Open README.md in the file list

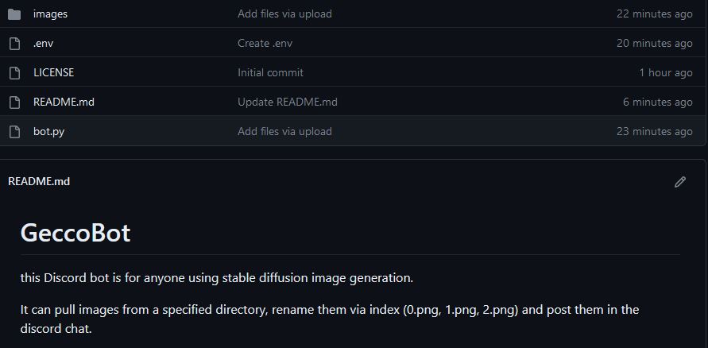click(64, 102)
